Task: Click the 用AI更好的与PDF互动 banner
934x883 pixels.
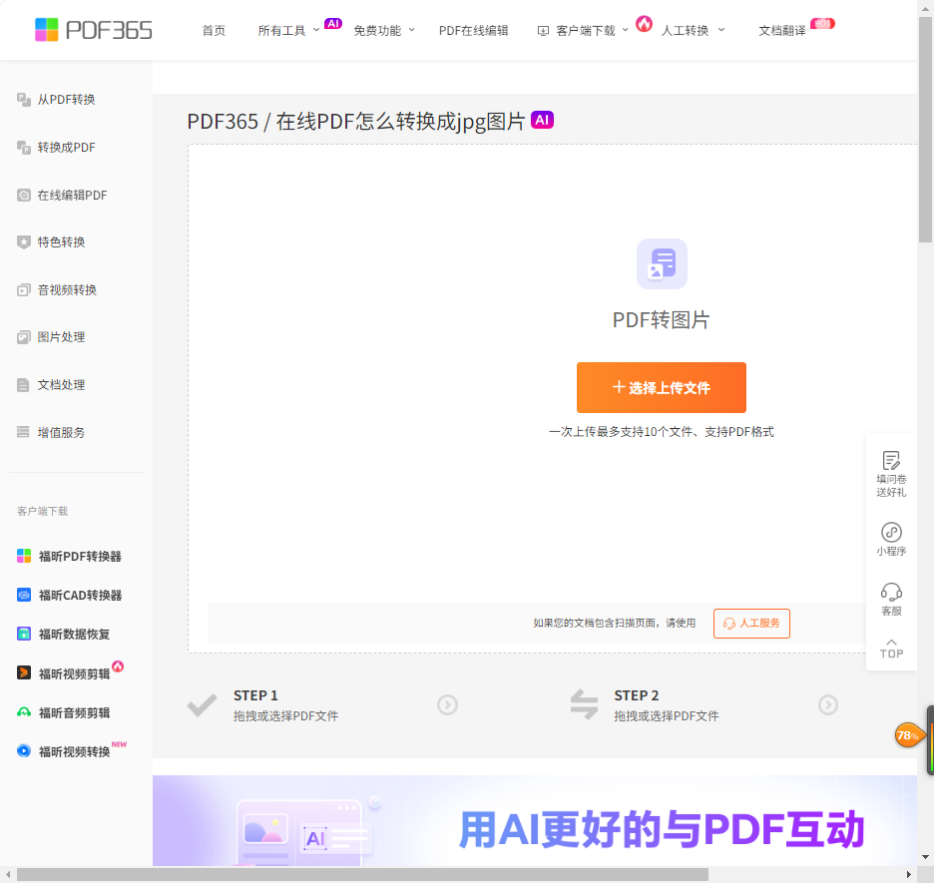Action: click(x=534, y=820)
